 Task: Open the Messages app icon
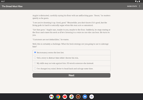tap(85, 97)
